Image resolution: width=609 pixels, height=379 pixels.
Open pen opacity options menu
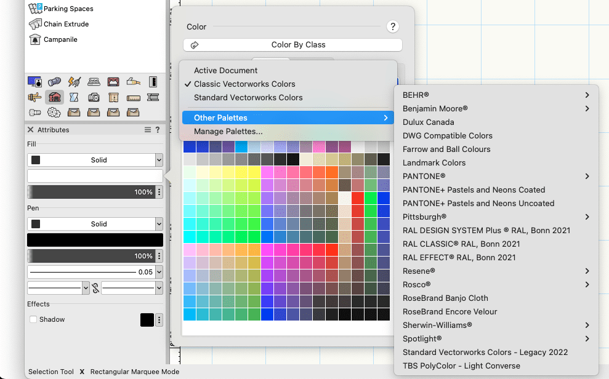159,256
